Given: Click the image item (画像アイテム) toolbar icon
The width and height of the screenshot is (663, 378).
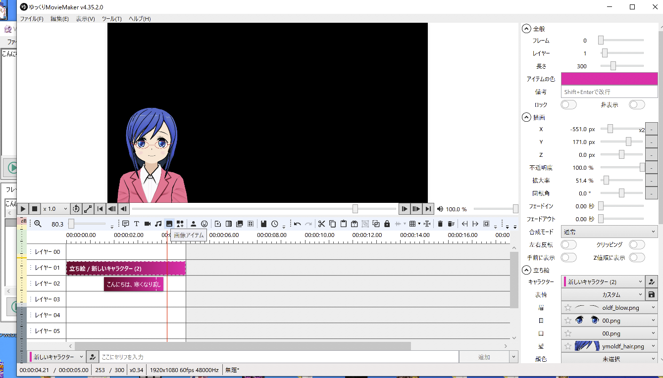Looking at the screenshot, I should pyautogui.click(x=169, y=224).
